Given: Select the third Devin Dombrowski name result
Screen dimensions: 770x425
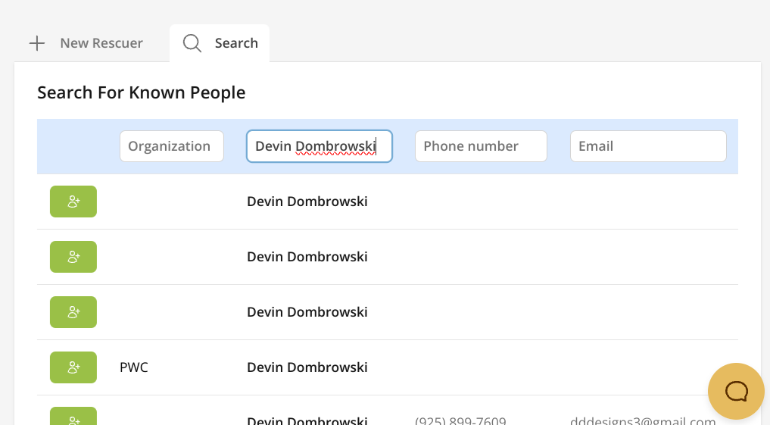Looking at the screenshot, I should [307, 312].
